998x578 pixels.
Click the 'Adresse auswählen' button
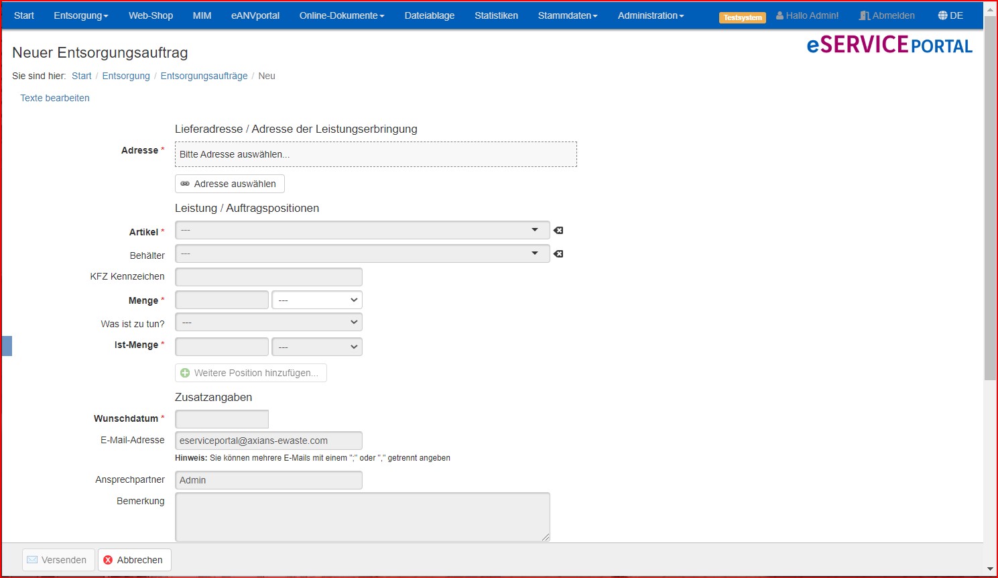(230, 184)
